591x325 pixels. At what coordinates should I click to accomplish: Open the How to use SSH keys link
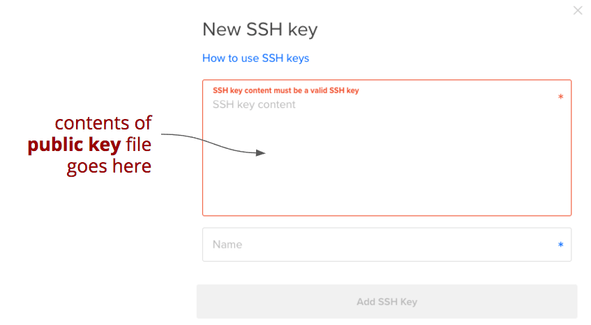(x=255, y=58)
